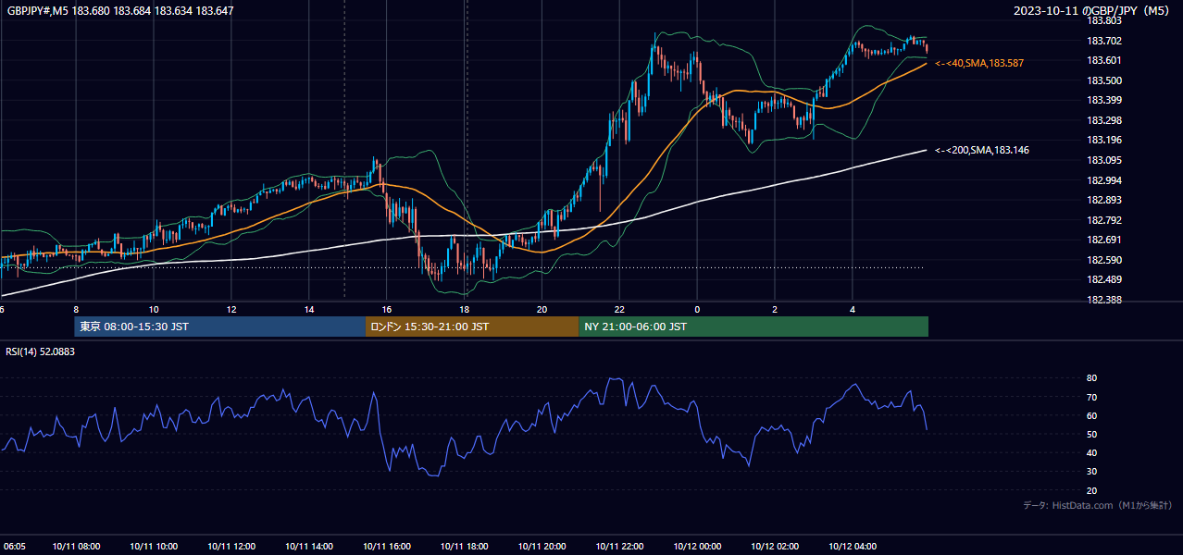1183x555 pixels.
Task: Click RSI axis level 40
Action: [1091, 452]
